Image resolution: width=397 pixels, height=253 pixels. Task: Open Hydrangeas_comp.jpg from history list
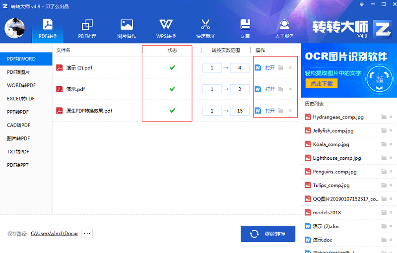338,117
